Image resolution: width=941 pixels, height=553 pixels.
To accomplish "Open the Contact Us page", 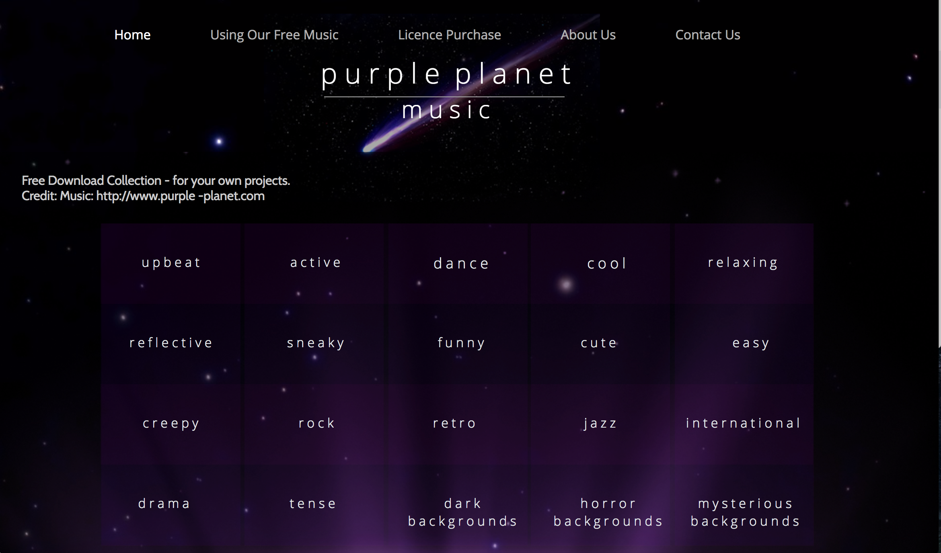I will coord(708,35).
